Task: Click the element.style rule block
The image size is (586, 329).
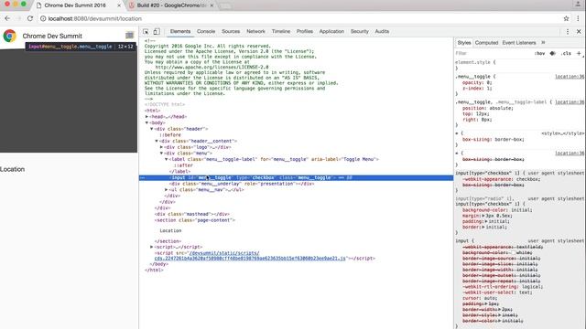Action: click(x=519, y=65)
